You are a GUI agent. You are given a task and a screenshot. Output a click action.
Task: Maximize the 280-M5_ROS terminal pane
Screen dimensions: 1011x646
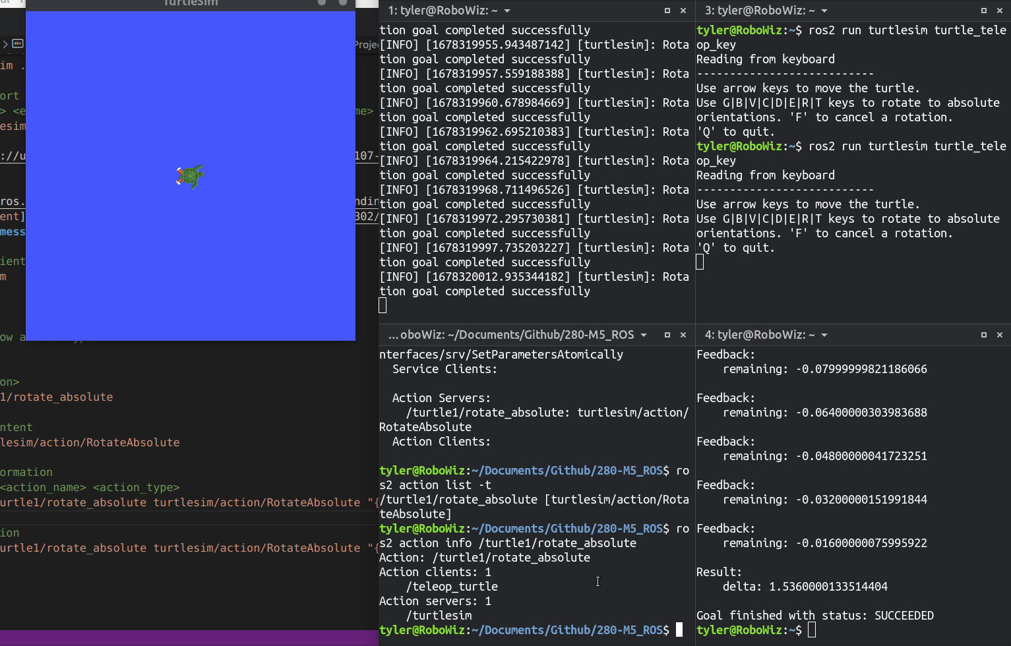[x=667, y=335]
